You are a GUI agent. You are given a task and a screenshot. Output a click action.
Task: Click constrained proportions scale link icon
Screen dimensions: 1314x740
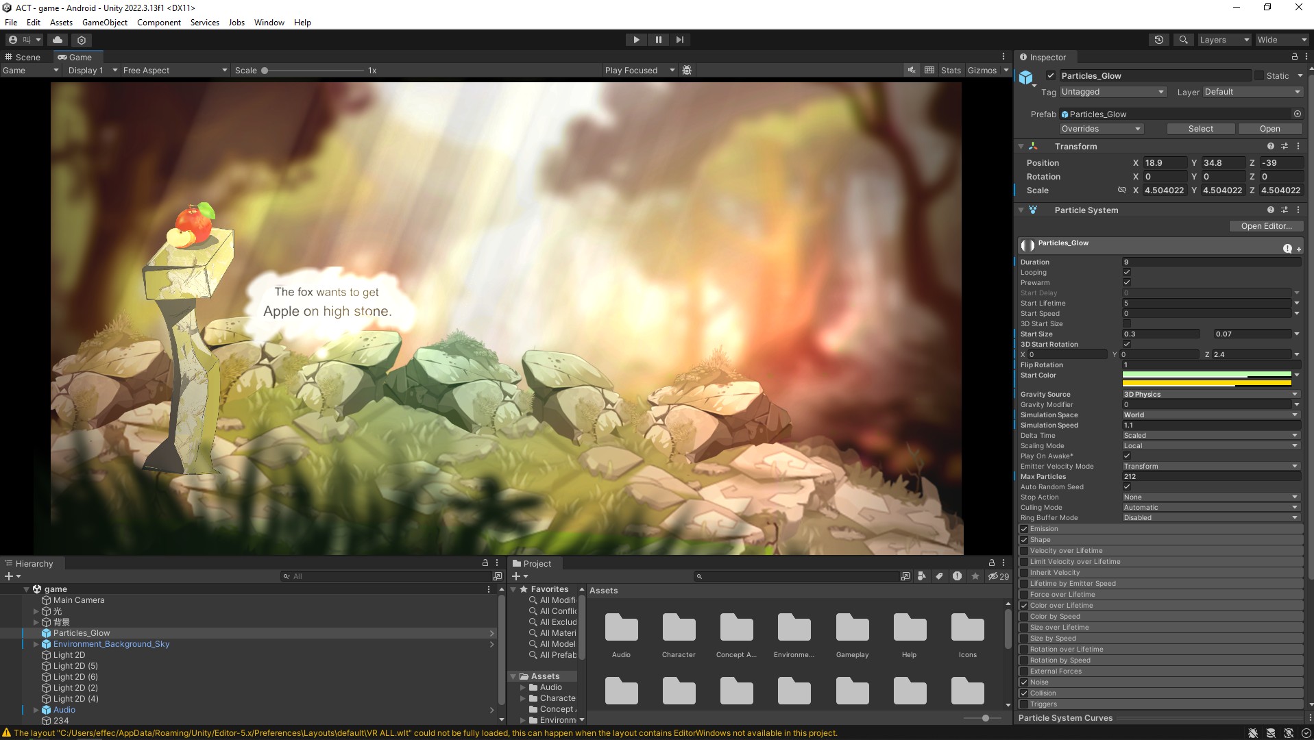point(1121,190)
